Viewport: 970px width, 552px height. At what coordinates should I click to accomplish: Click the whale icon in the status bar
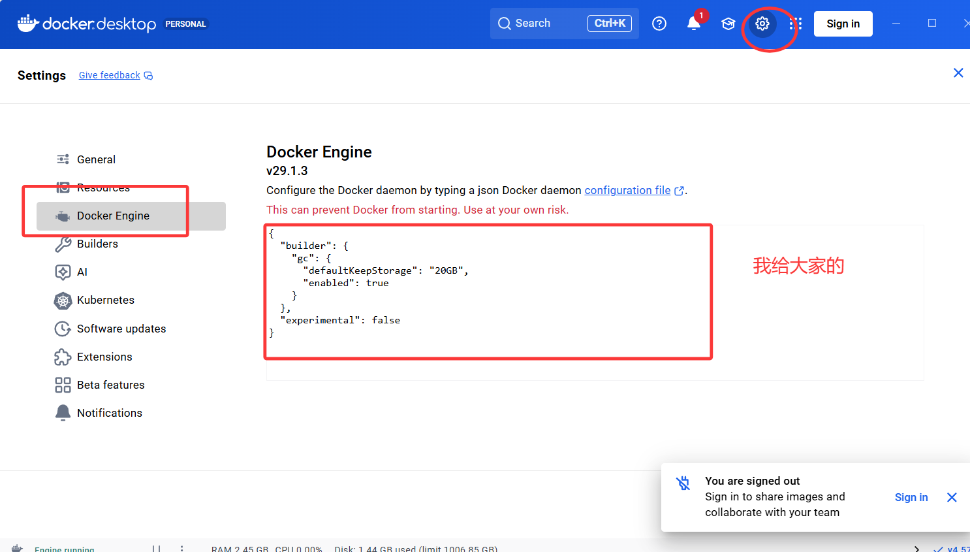pos(17,549)
